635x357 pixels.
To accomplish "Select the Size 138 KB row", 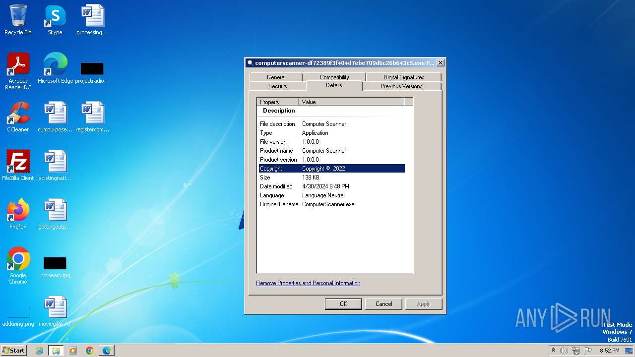I will [x=332, y=178].
